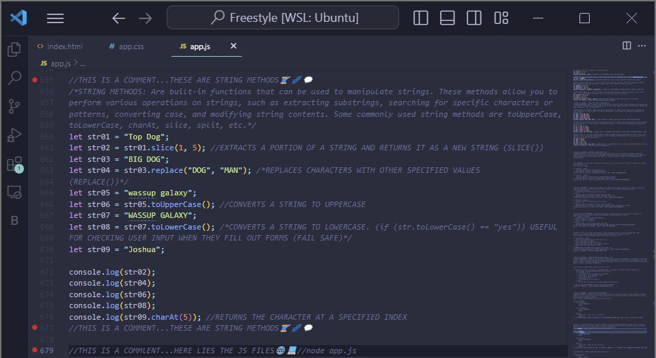
Task: Click the toLowerCase call on line 668
Action: 176,227
